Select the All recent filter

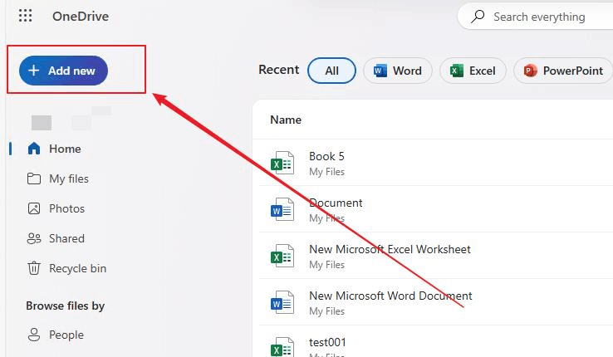[x=331, y=71]
